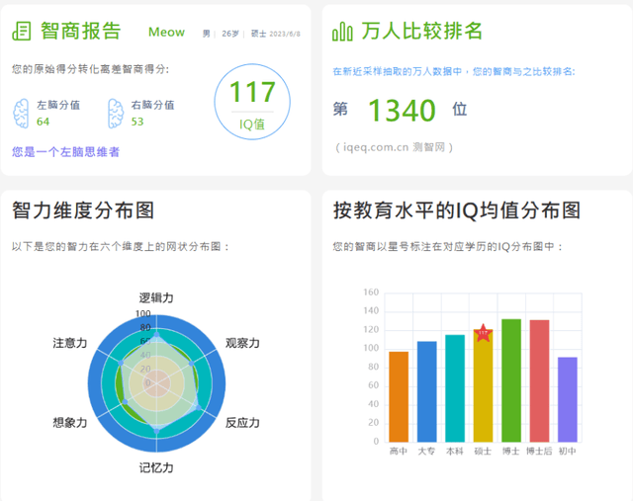Click the 右脑分值 label
Screen dimensions: 633x501
tap(152, 105)
